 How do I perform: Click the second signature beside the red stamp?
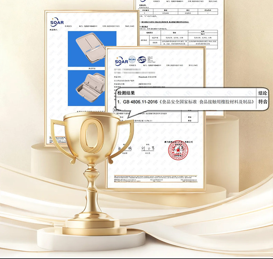pyautogui.click(x=148, y=149)
